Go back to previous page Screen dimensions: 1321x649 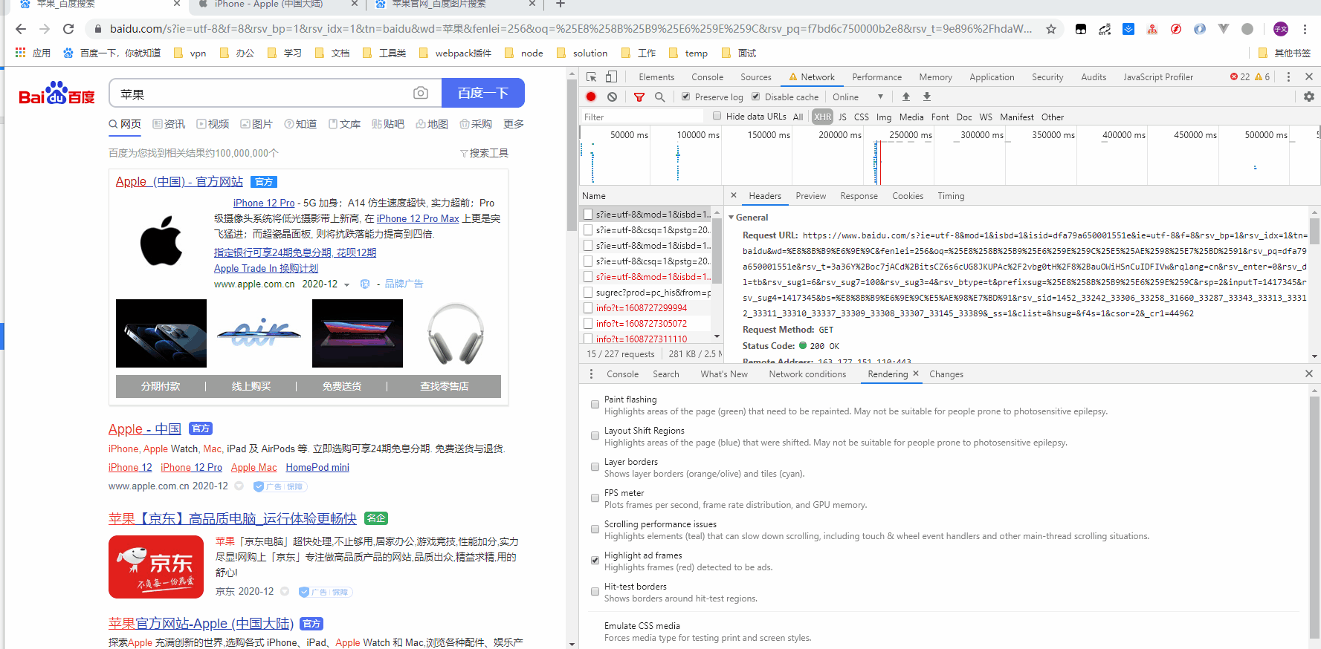[21, 29]
